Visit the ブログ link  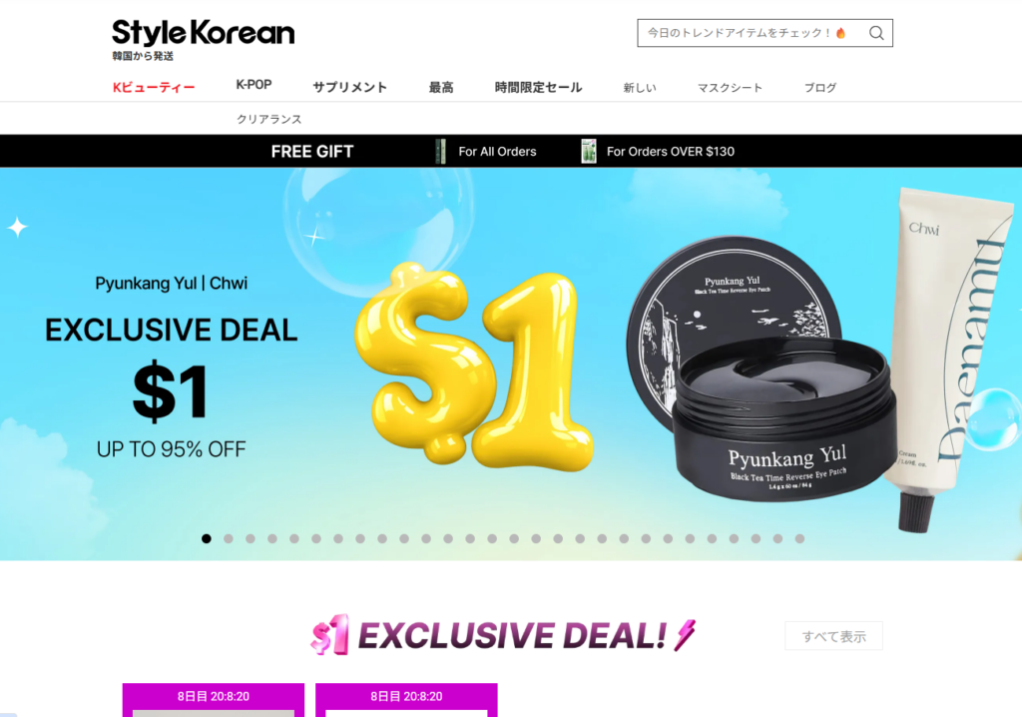click(820, 88)
